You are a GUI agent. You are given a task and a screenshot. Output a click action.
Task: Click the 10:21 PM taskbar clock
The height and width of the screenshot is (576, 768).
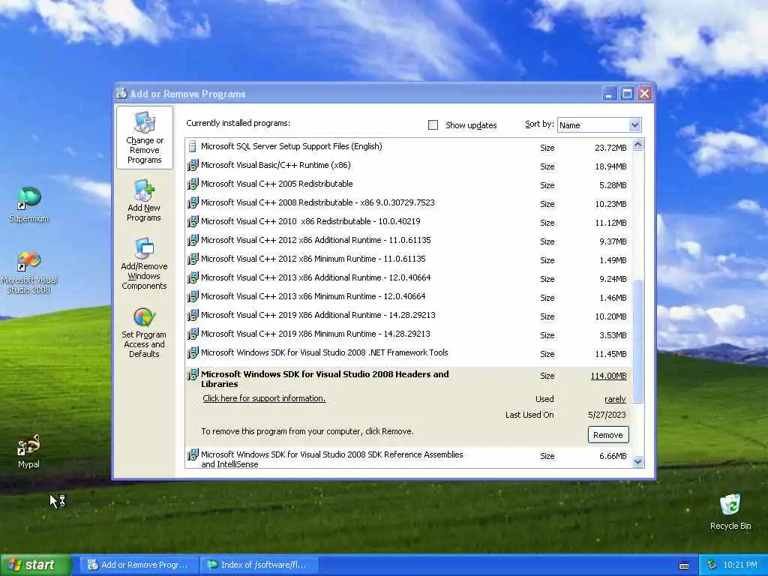click(x=740, y=565)
